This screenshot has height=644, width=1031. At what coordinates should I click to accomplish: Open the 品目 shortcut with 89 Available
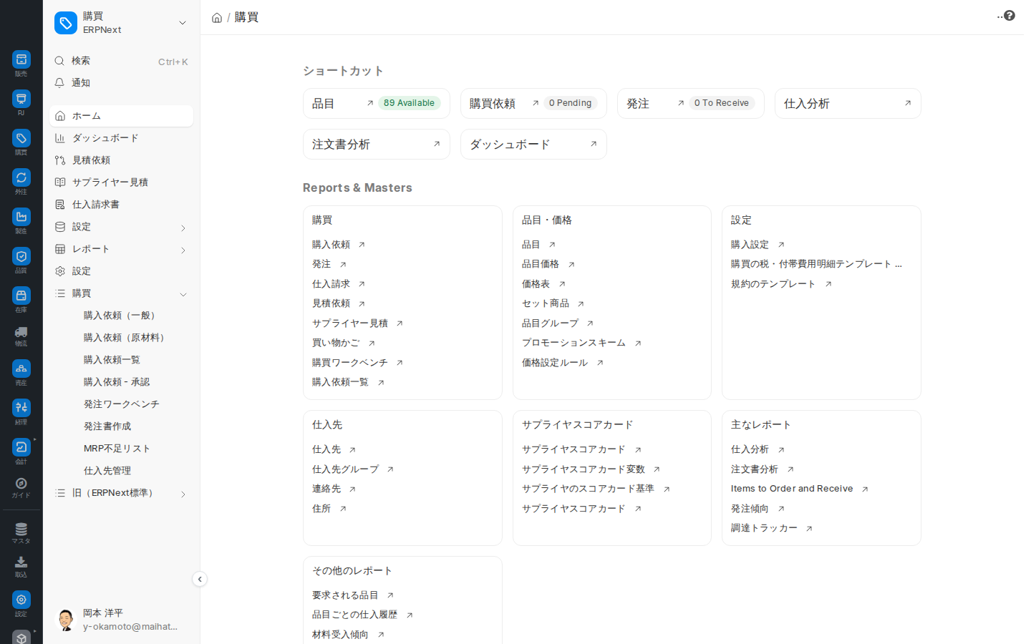pyautogui.click(x=377, y=104)
